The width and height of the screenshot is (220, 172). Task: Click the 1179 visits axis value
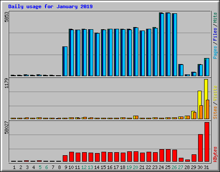pyautogui.click(x=6, y=83)
